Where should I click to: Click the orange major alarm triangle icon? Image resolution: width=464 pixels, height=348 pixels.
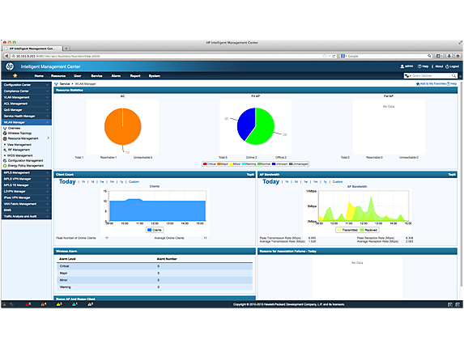pyautogui.click(x=43, y=304)
